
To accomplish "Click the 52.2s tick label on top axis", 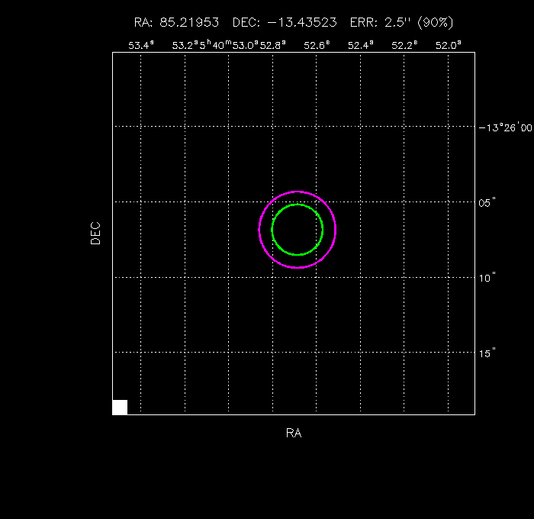I will [404, 45].
